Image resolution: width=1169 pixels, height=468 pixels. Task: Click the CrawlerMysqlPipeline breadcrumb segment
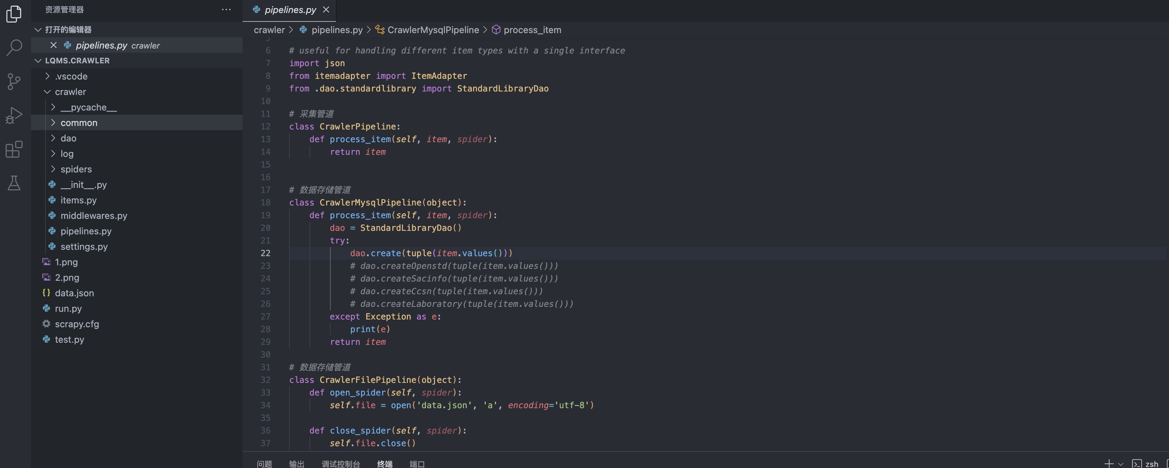(x=433, y=30)
